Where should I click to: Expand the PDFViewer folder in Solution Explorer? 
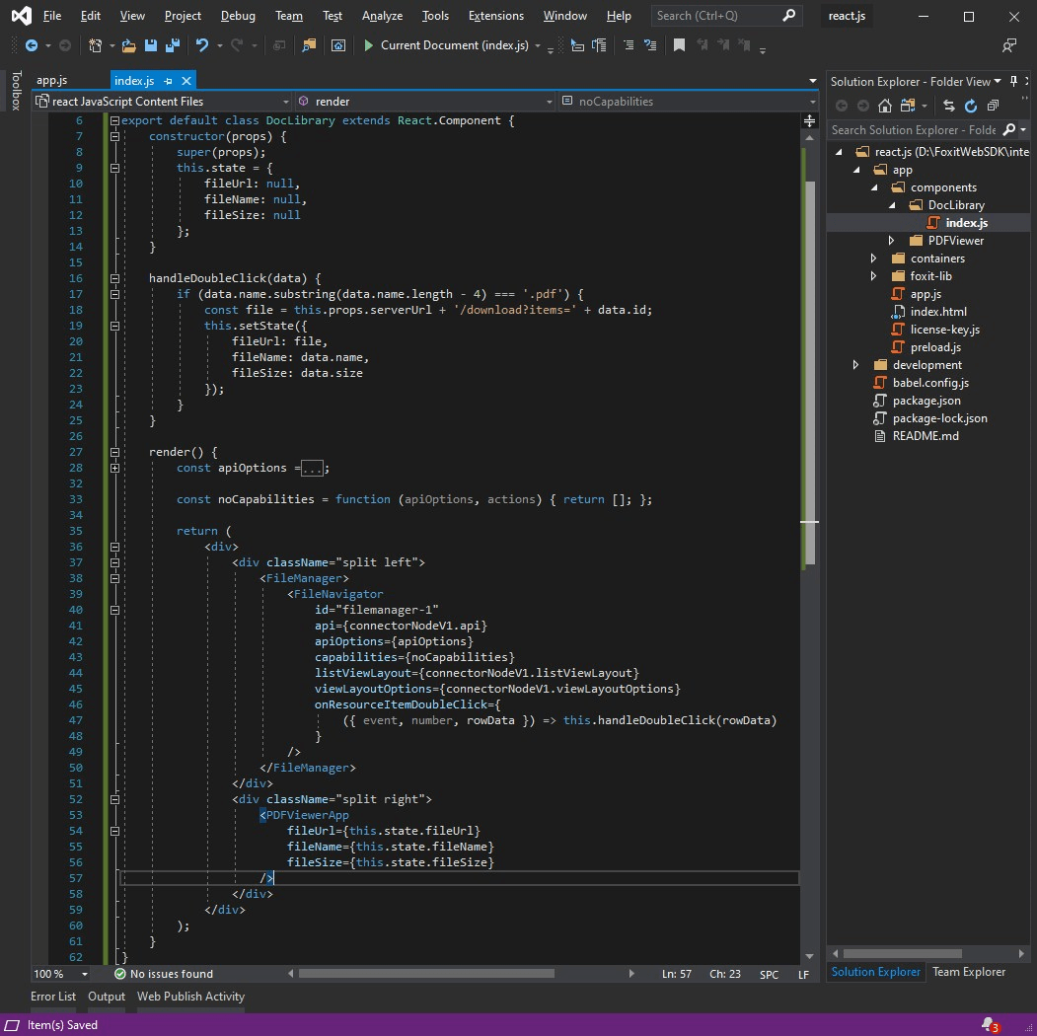(x=891, y=241)
